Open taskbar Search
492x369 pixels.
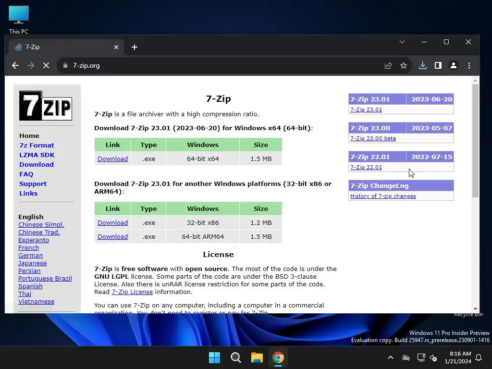pyautogui.click(x=235, y=357)
